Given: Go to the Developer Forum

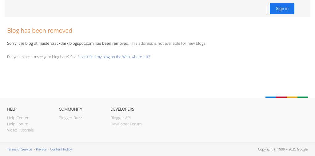Looking at the screenshot, I should tap(126, 124).
